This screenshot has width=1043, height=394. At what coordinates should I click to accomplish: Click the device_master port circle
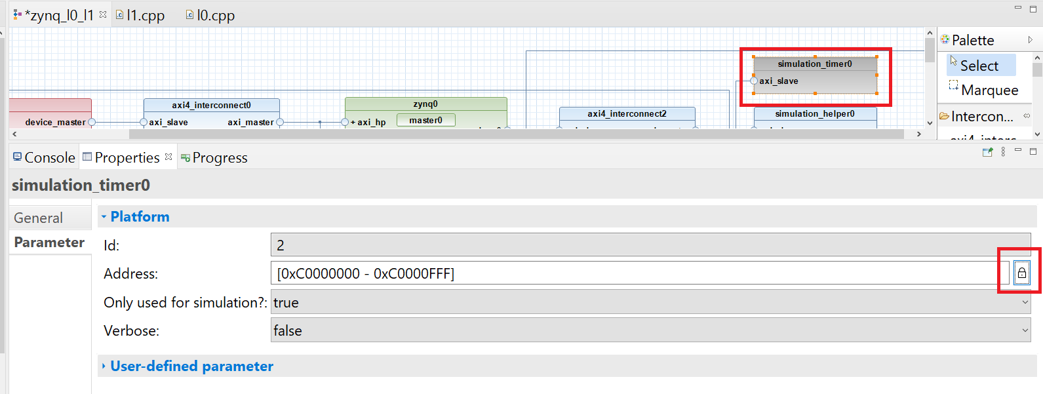(x=92, y=122)
